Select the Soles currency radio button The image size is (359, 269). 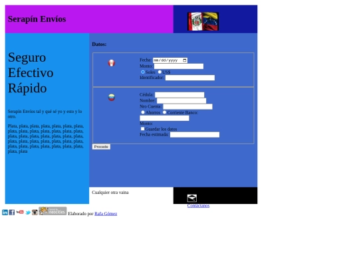(x=143, y=72)
